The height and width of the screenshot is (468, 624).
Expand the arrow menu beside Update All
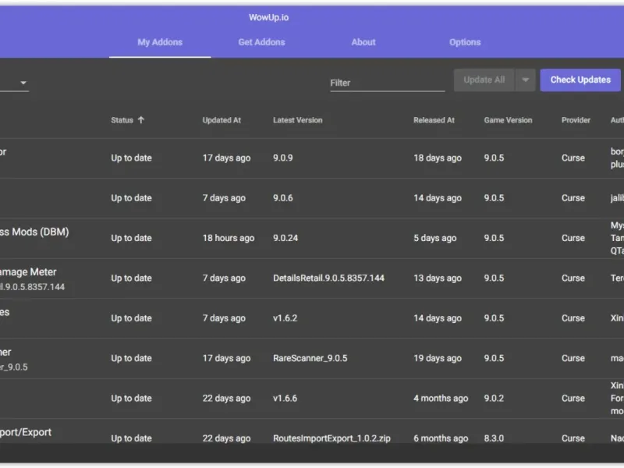(525, 80)
